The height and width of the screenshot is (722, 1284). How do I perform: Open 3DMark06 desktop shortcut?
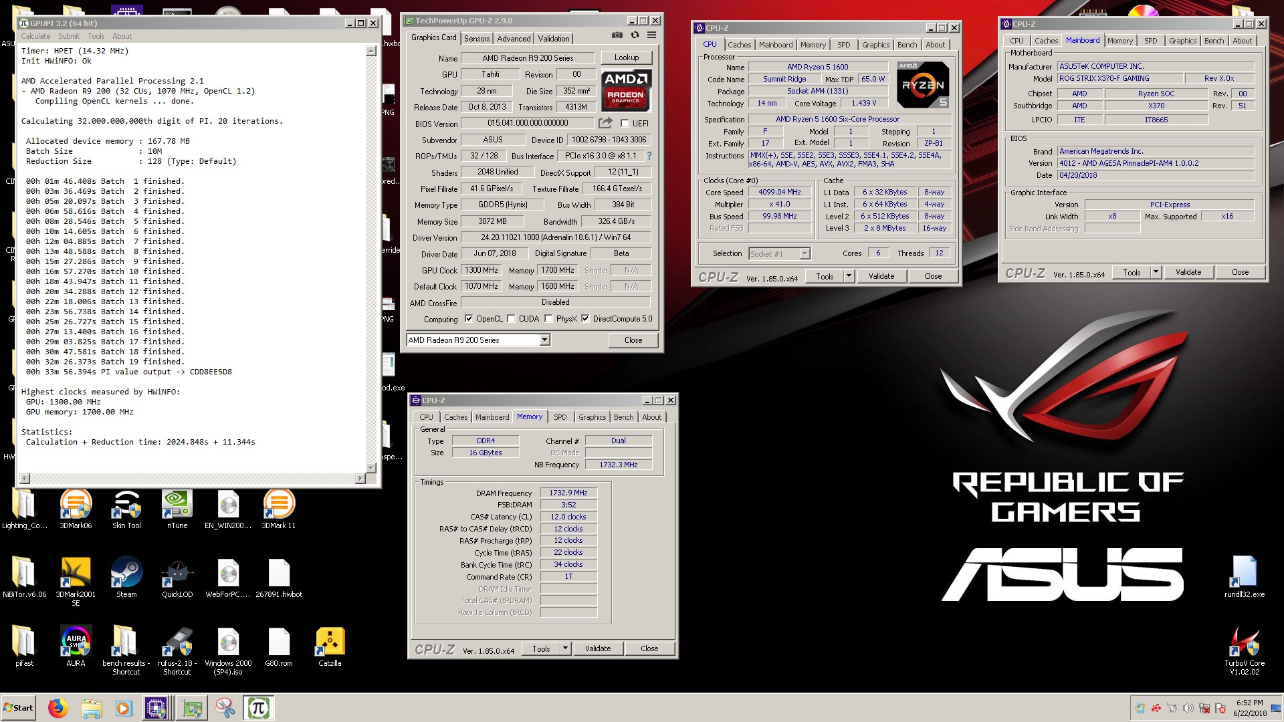(x=76, y=509)
